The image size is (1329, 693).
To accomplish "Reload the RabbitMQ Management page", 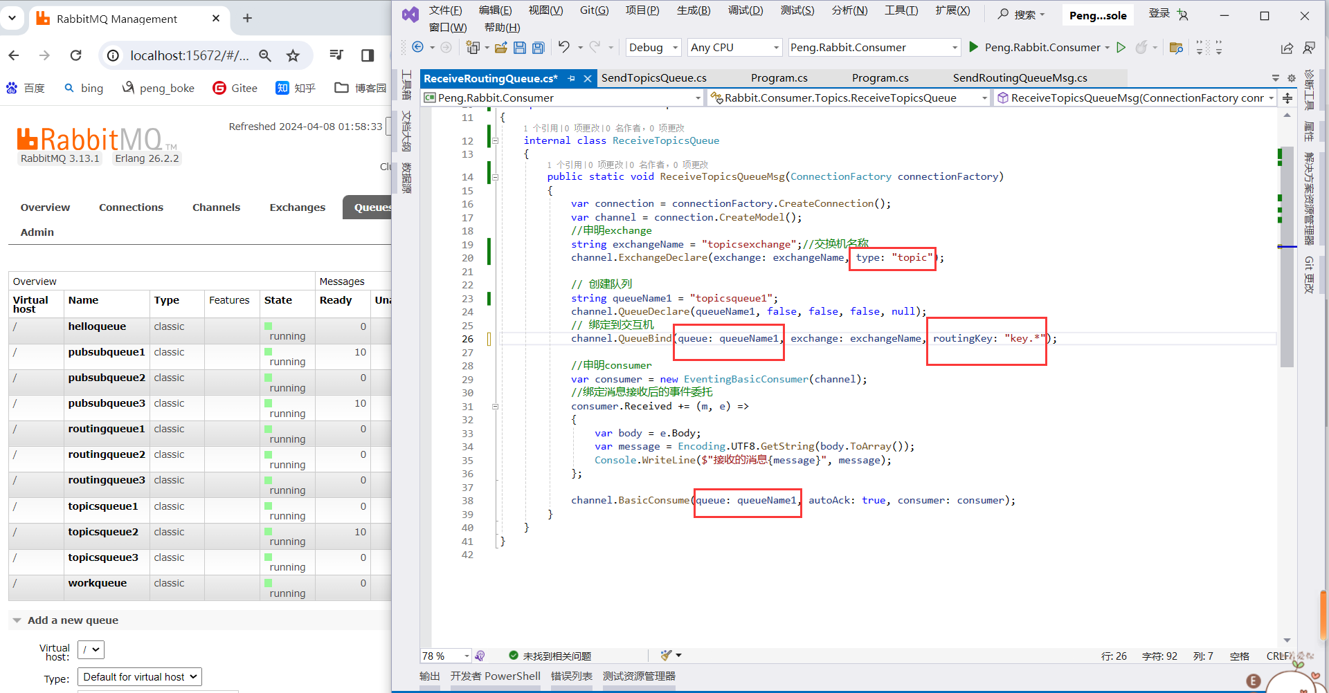I will 76,55.
